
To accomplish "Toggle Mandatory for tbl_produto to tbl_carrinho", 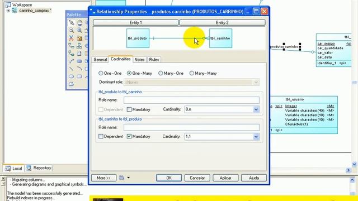I will [129, 109].
